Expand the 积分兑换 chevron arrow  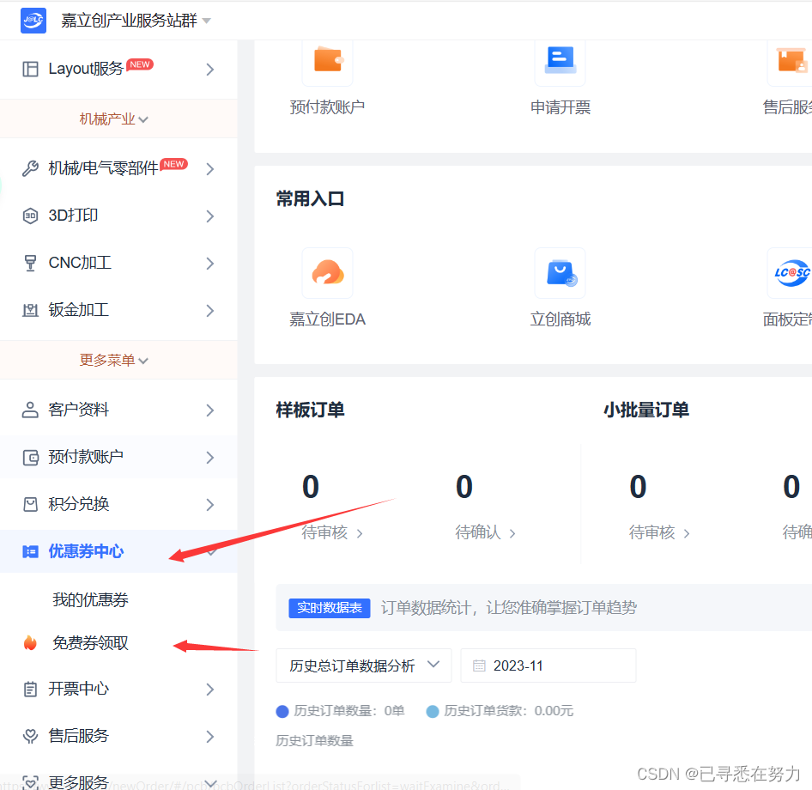[x=209, y=505]
